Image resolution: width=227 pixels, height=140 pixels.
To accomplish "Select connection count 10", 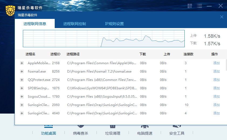I will click(187, 105).
